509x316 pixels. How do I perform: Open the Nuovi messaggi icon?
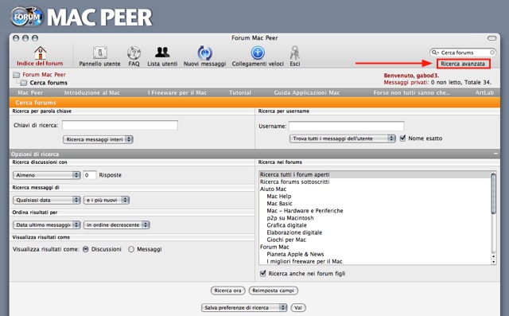pos(205,53)
